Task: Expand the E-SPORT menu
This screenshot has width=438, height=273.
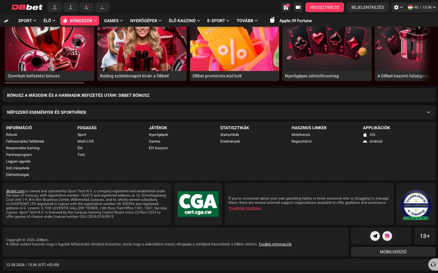Action: [218, 21]
